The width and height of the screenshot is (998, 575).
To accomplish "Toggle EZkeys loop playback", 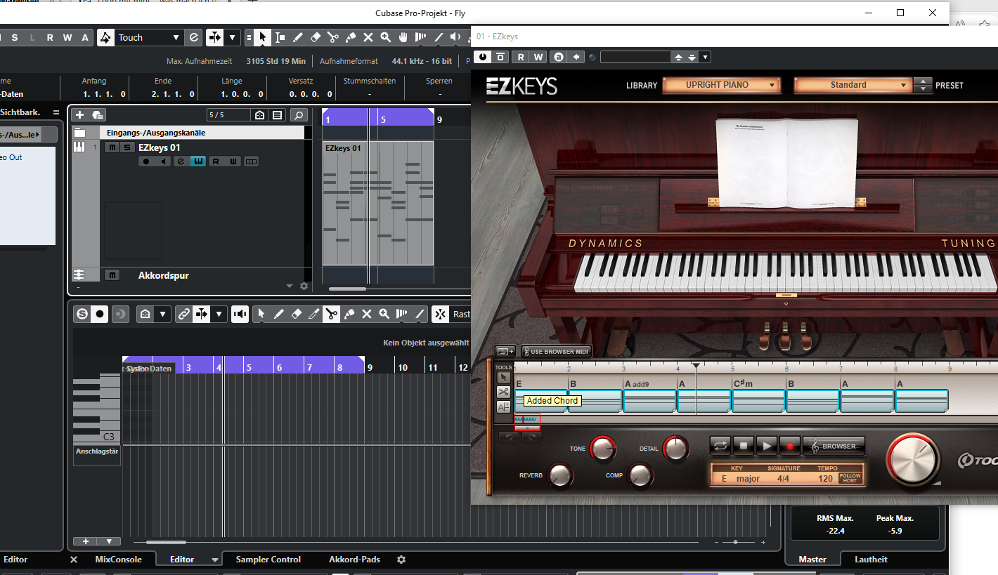I will 720,446.
